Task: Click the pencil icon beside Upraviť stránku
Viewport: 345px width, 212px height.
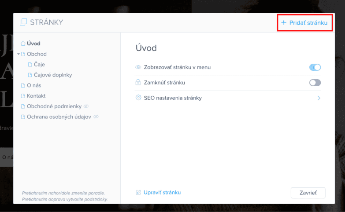Action: [x=138, y=193]
